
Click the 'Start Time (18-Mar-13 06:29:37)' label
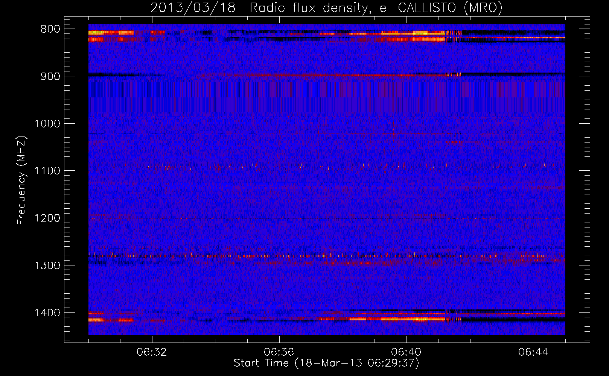[x=326, y=363]
